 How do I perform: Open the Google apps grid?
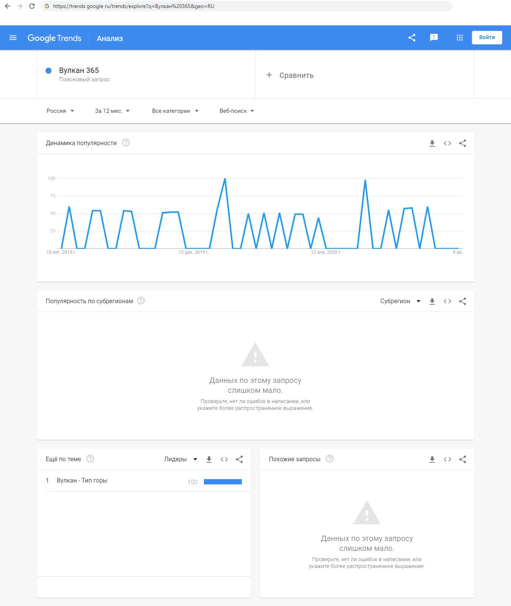(x=459, y=38)
